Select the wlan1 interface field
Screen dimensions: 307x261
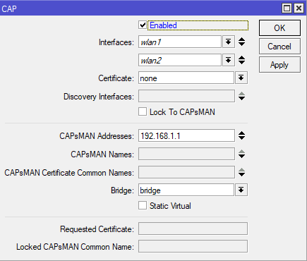click(x=180, y=42)
